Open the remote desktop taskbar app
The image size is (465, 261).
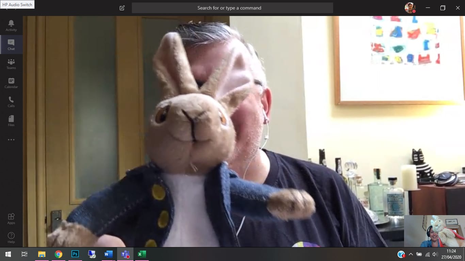pos(92,254)
